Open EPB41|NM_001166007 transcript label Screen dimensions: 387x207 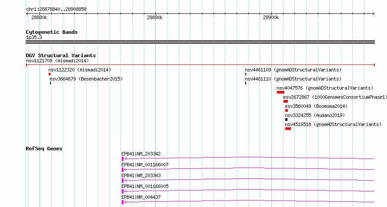pyautogui.click(x=145, y=165)
